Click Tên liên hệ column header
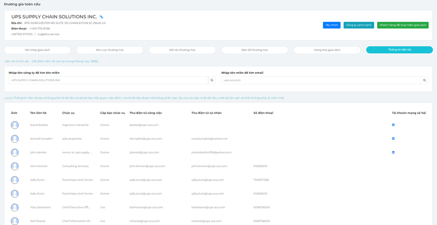 tap(38, 113)
